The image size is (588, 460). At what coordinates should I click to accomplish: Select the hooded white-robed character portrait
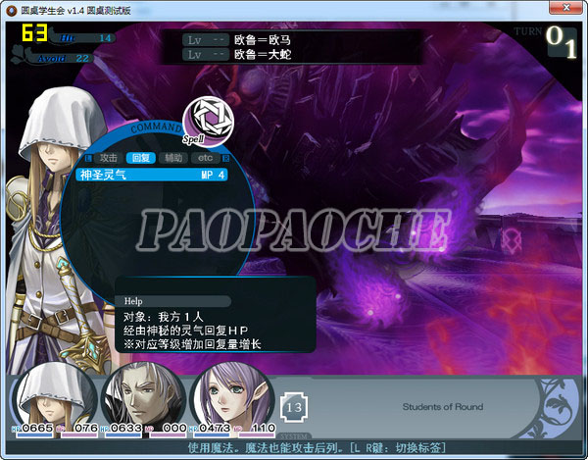click(54, 396)
